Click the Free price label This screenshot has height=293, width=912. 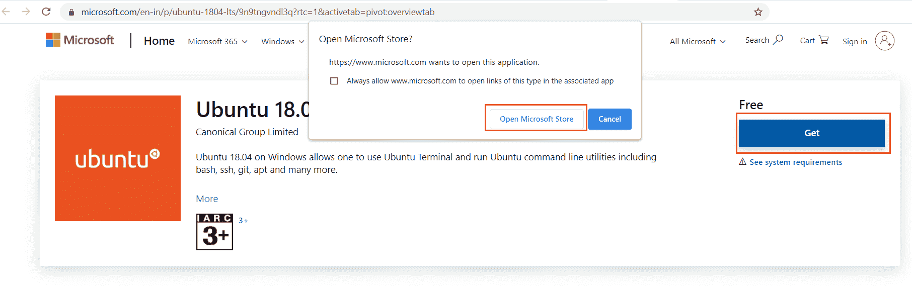coord(751,105)
